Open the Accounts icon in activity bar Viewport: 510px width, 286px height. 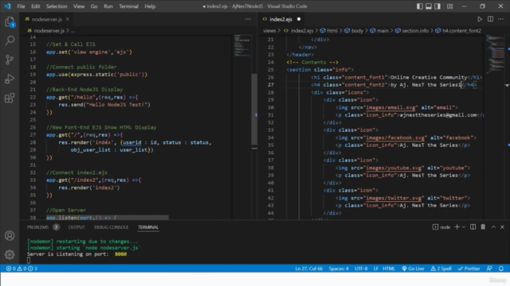tap(10, 236)
